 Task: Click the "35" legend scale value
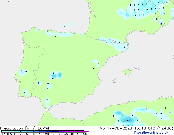[x=66, y=134]
